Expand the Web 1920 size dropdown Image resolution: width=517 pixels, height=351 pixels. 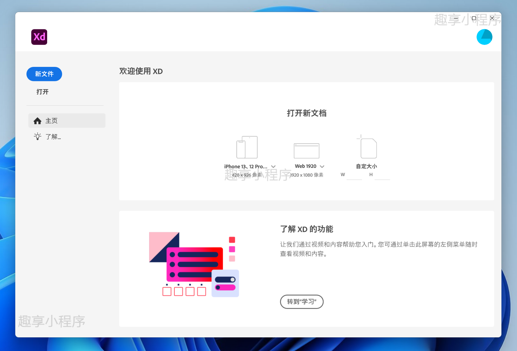click(322, 167)
